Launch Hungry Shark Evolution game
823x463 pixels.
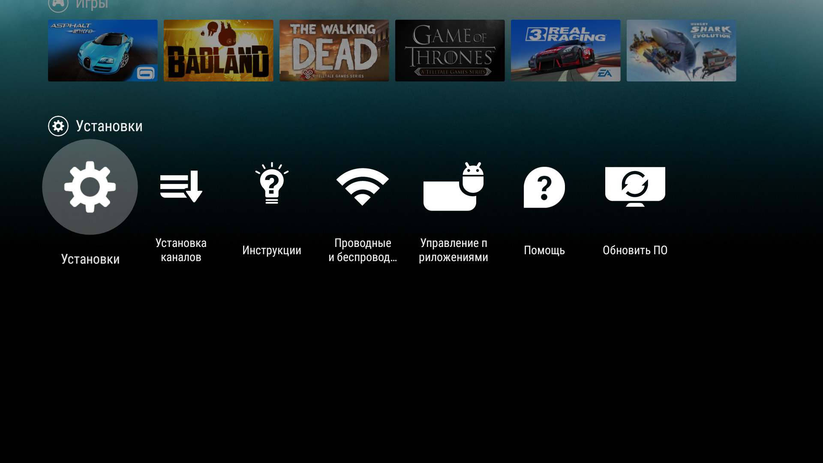pos(681,50)
